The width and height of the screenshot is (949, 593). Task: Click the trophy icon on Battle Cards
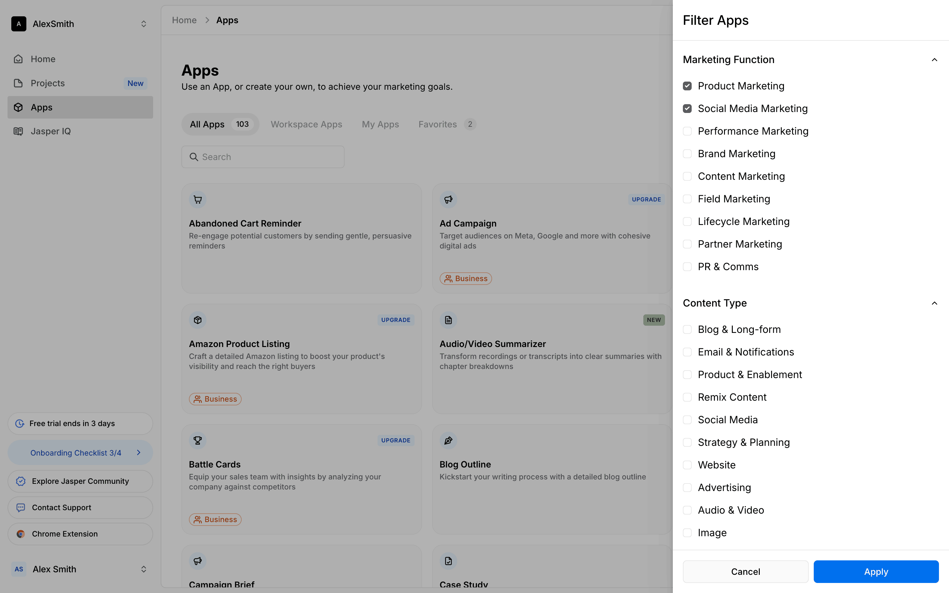[198, 440]
